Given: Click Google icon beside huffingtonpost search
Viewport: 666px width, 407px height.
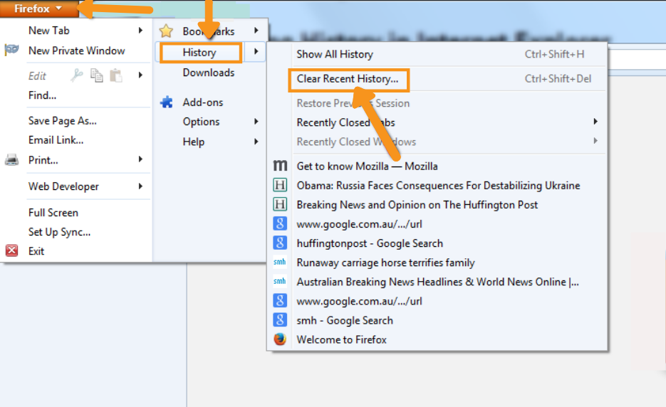Looking at the screenshot, I should [280, 243].
